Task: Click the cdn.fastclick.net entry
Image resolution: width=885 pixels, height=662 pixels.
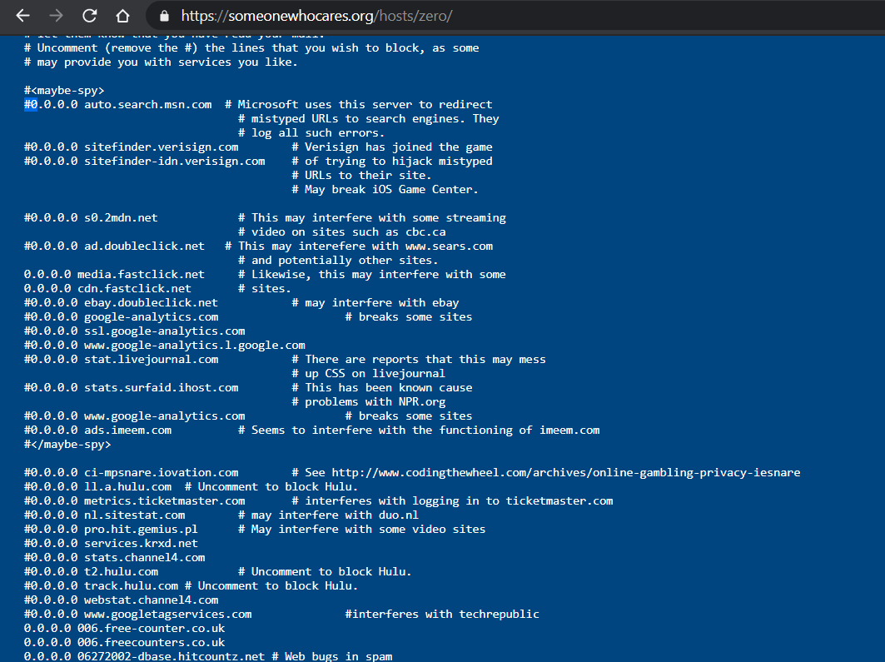Action: (134, 288)
